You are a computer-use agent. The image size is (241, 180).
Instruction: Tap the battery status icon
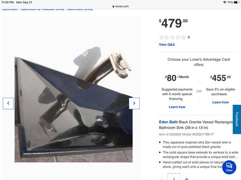pos(237,2)
